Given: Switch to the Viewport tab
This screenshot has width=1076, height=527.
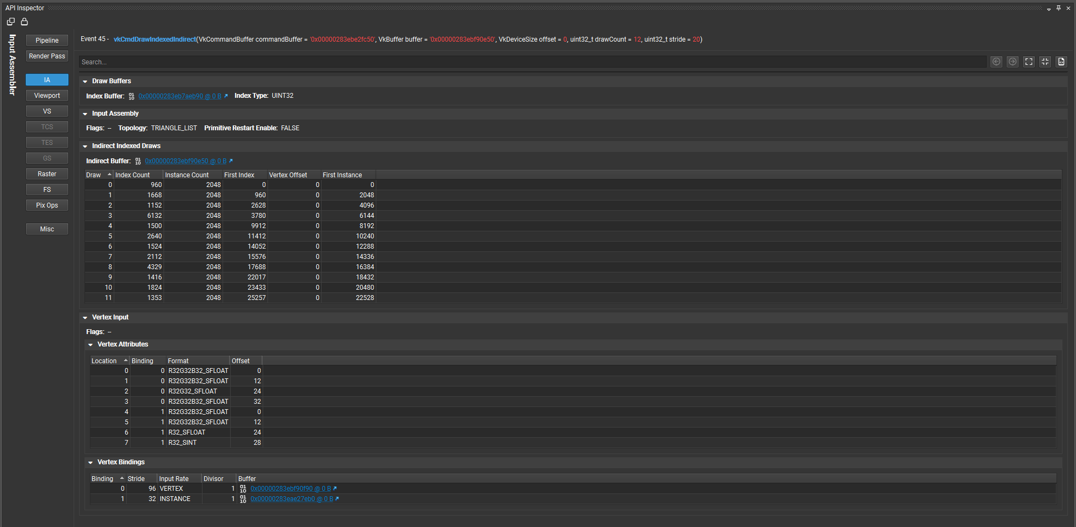Looking at the screenshot, I should point(47,96).
